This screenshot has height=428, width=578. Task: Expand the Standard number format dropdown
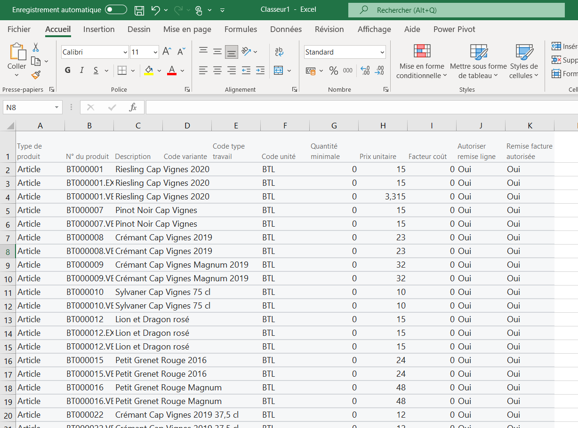[x=345, y=52]
